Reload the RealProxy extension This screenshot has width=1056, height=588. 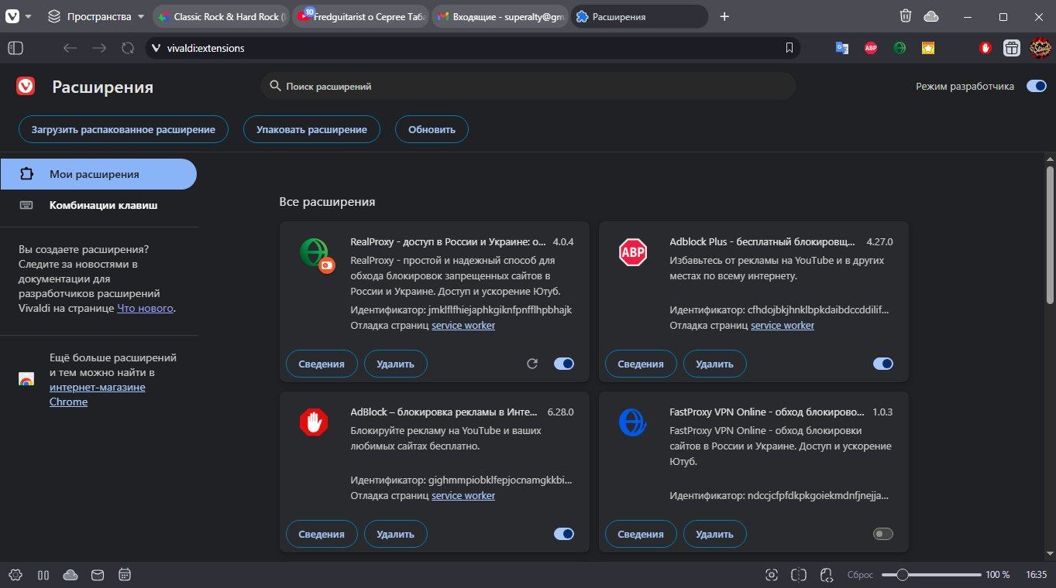pyautogui.click(x=532, y=364)
